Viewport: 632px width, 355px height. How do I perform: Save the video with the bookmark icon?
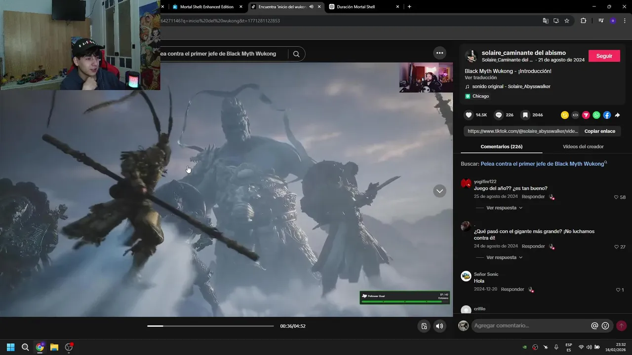(525, 115)
